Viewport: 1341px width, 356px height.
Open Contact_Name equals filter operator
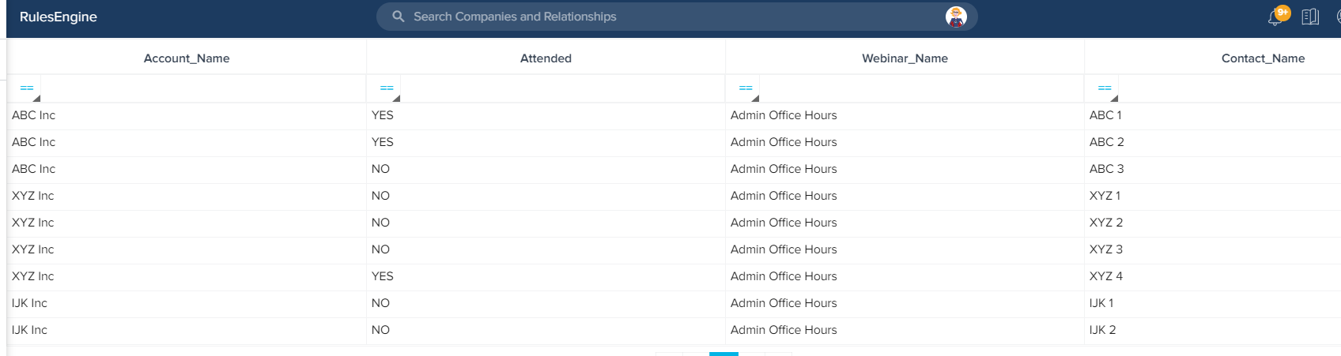point(1105,88)
